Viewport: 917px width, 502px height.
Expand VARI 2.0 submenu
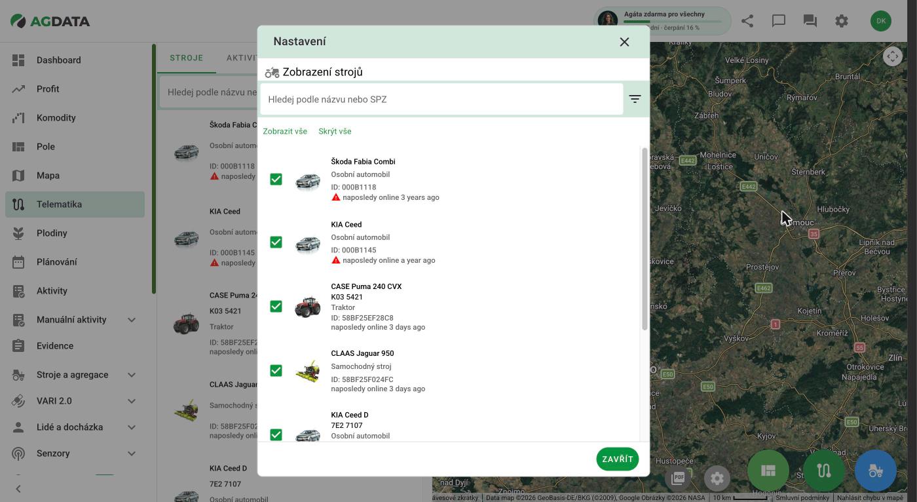click(x=132, y=401)
